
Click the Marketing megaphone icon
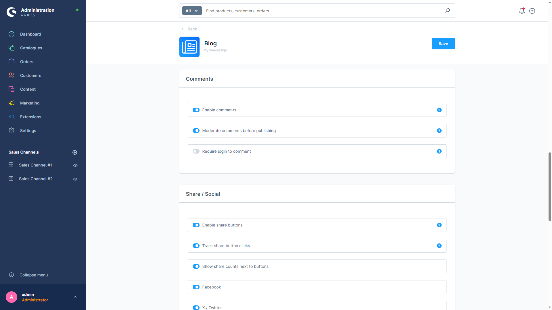(11, 103)
